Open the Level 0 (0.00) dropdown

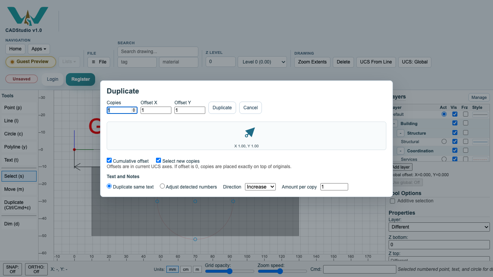coord(262,62)
